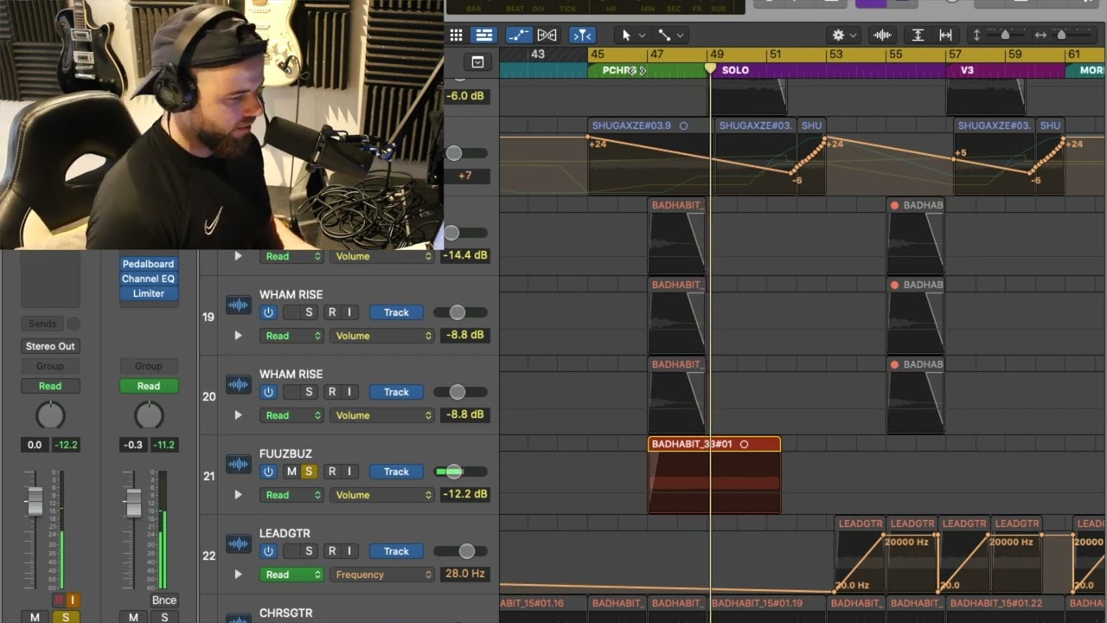
Task: Select the secondary automation curve tool icon
Action: tap(664, 35)
